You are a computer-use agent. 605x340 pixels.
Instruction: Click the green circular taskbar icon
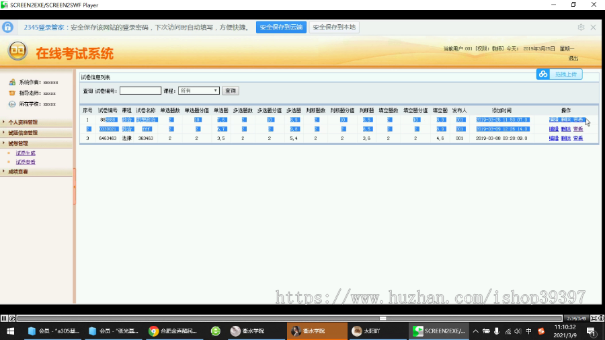coord(216,331)
